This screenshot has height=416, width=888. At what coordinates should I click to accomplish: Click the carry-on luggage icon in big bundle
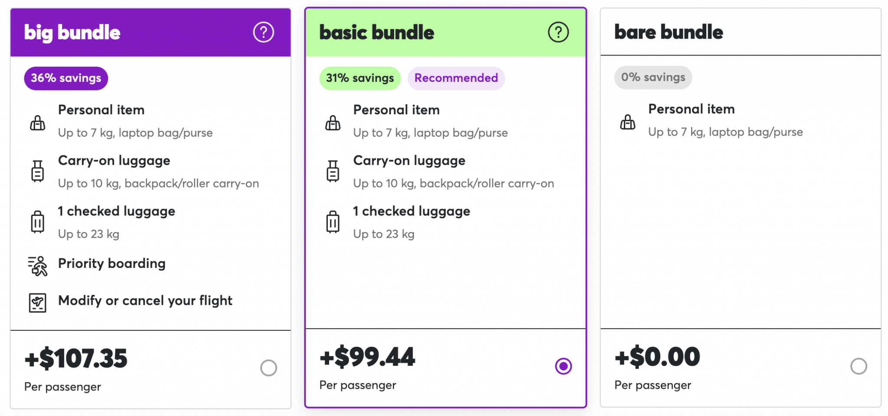point(38,171)
